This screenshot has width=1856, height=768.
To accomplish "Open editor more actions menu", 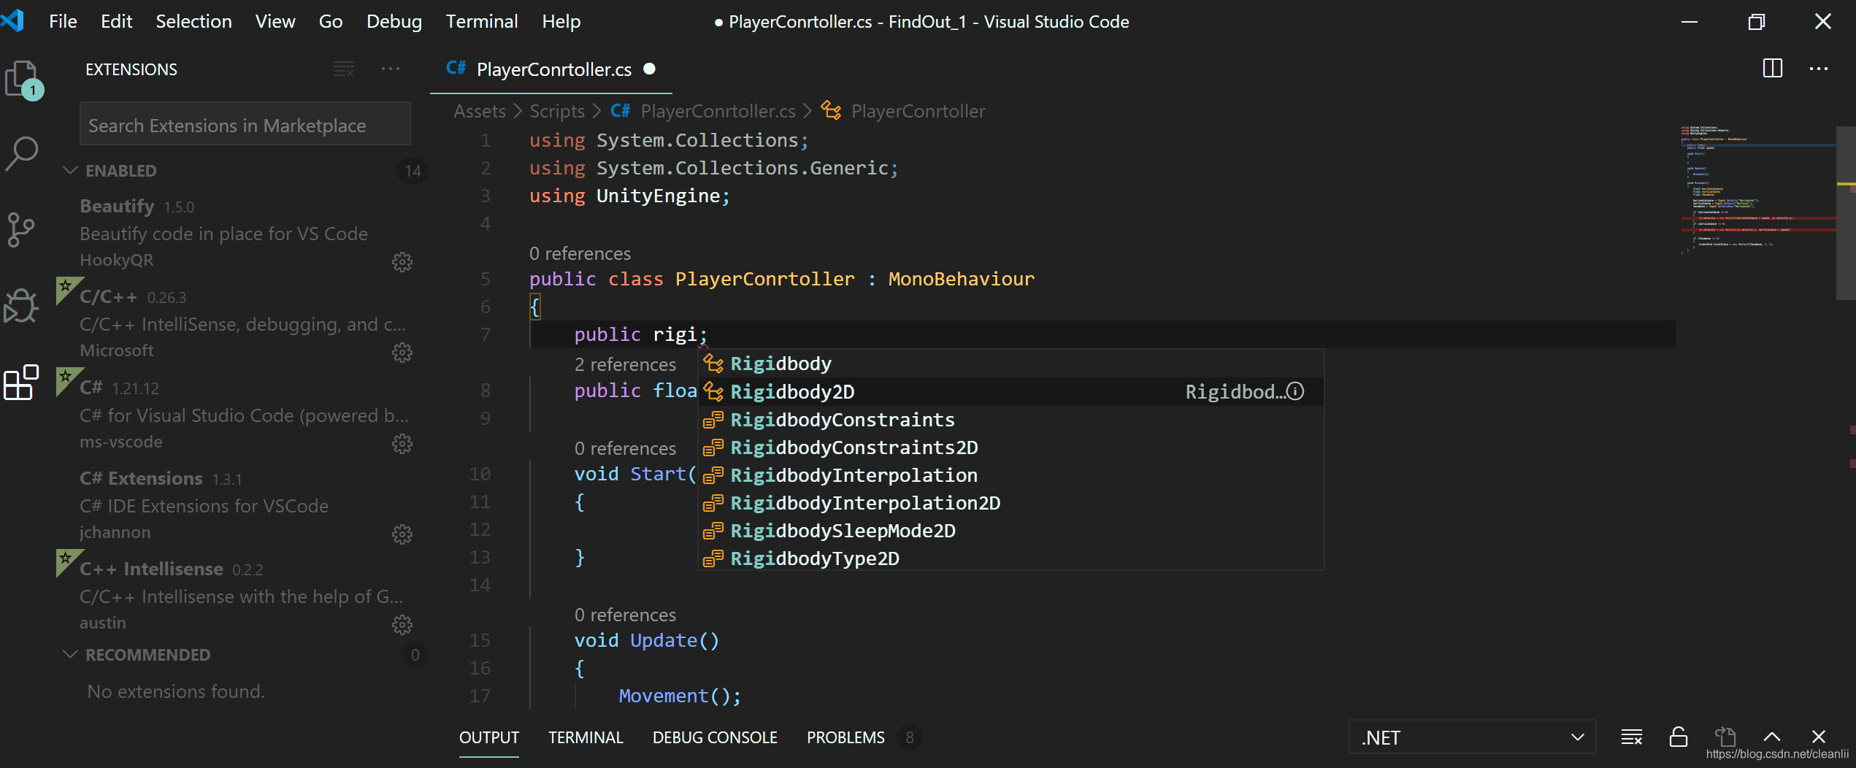I will (1818, 69).
